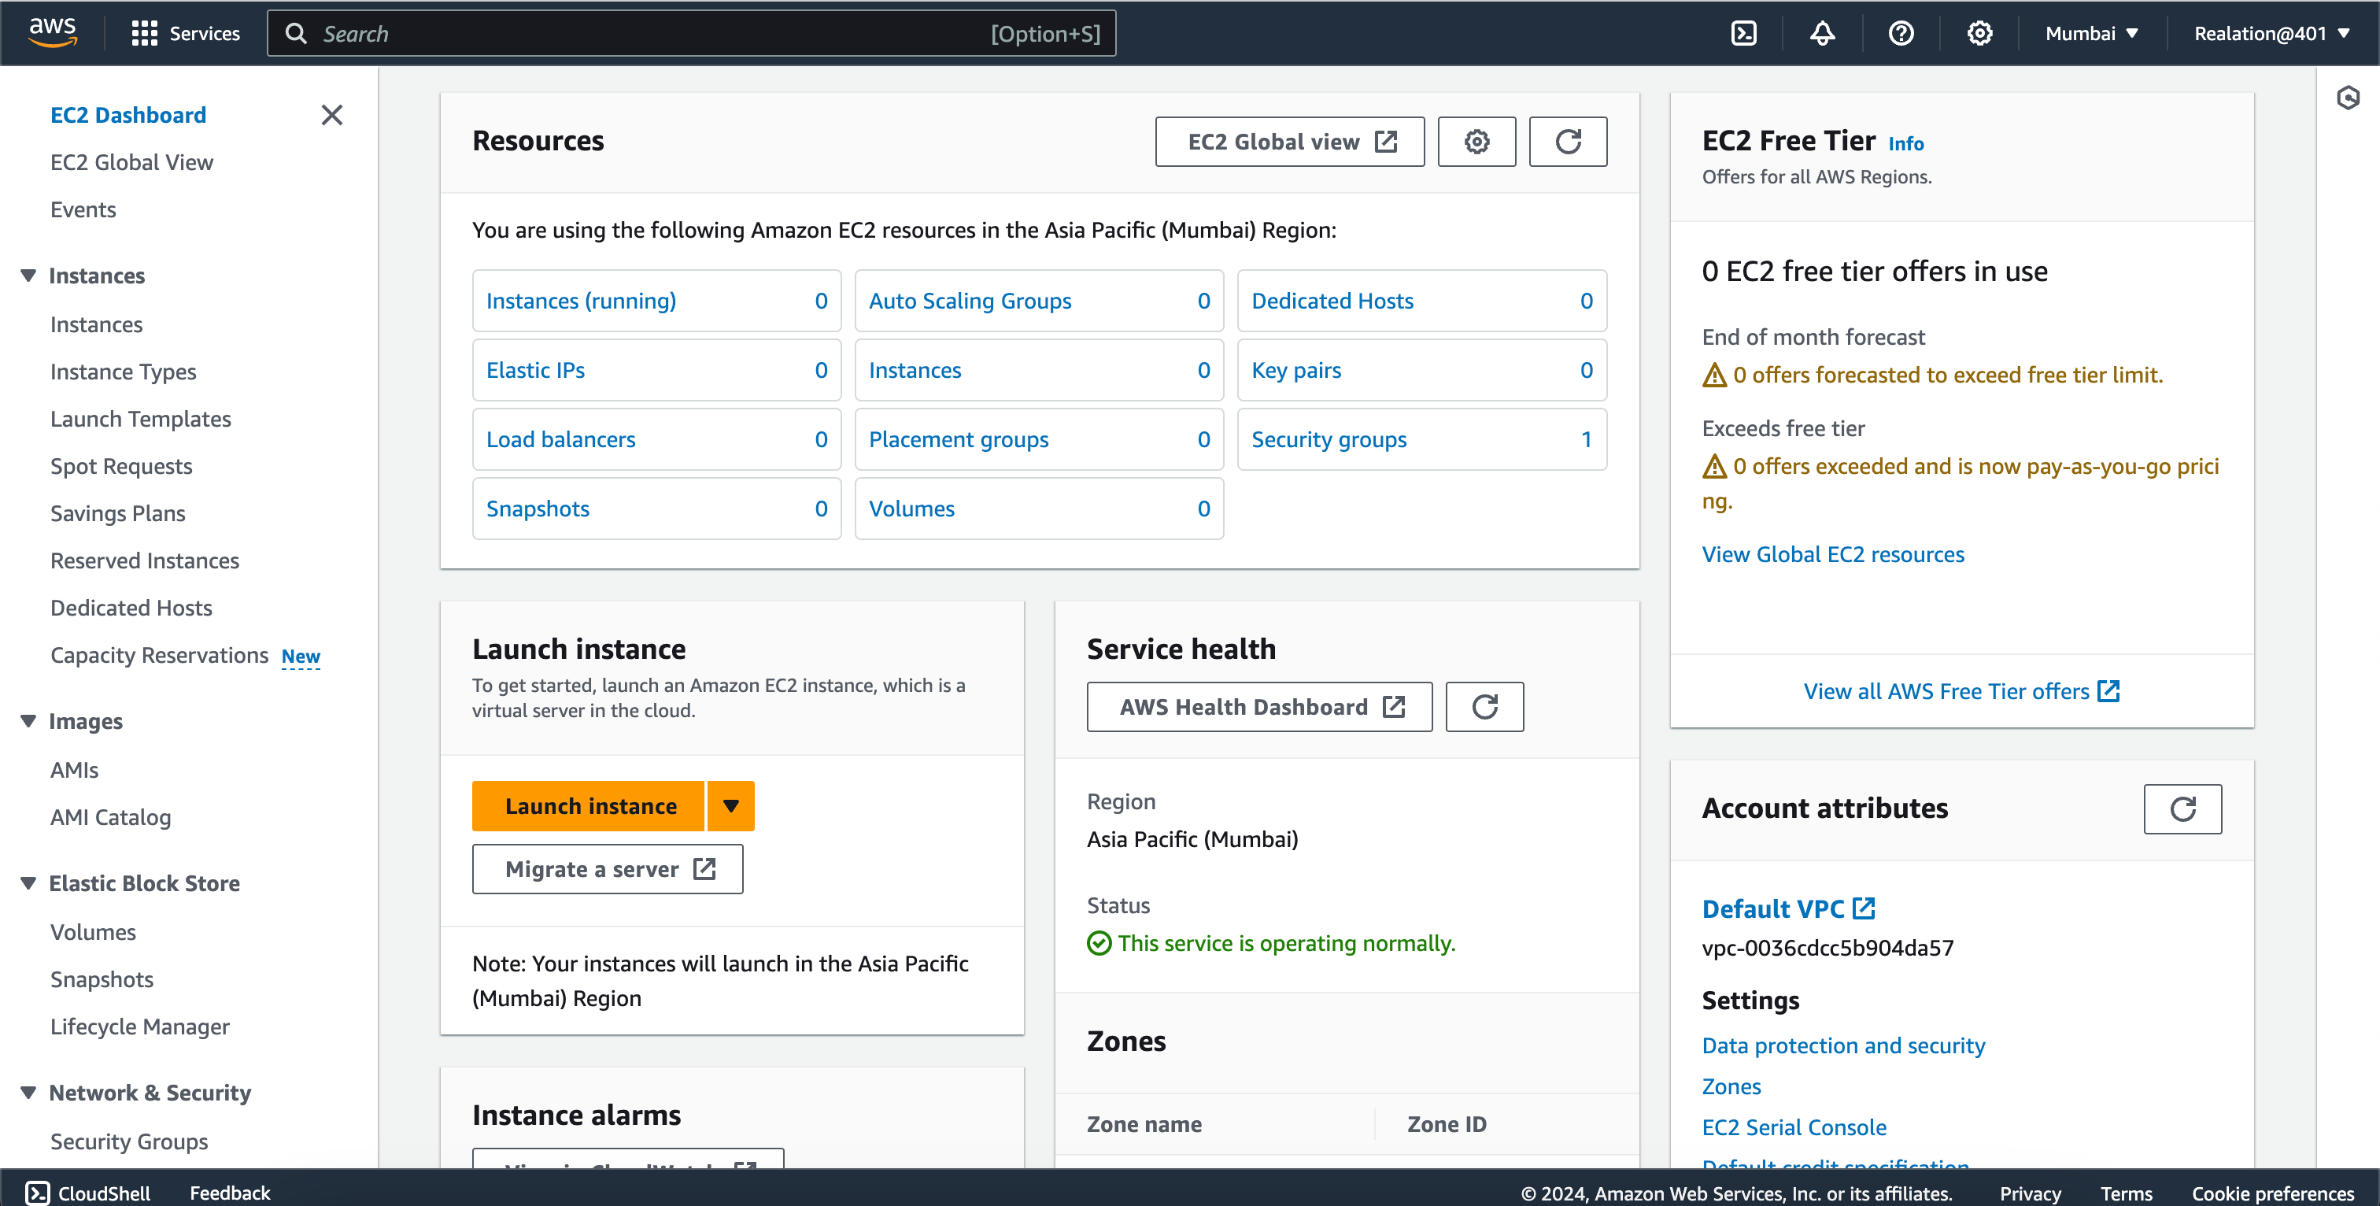Open Security groups resource tile

pyautogui.click(x=1422, y=439)
